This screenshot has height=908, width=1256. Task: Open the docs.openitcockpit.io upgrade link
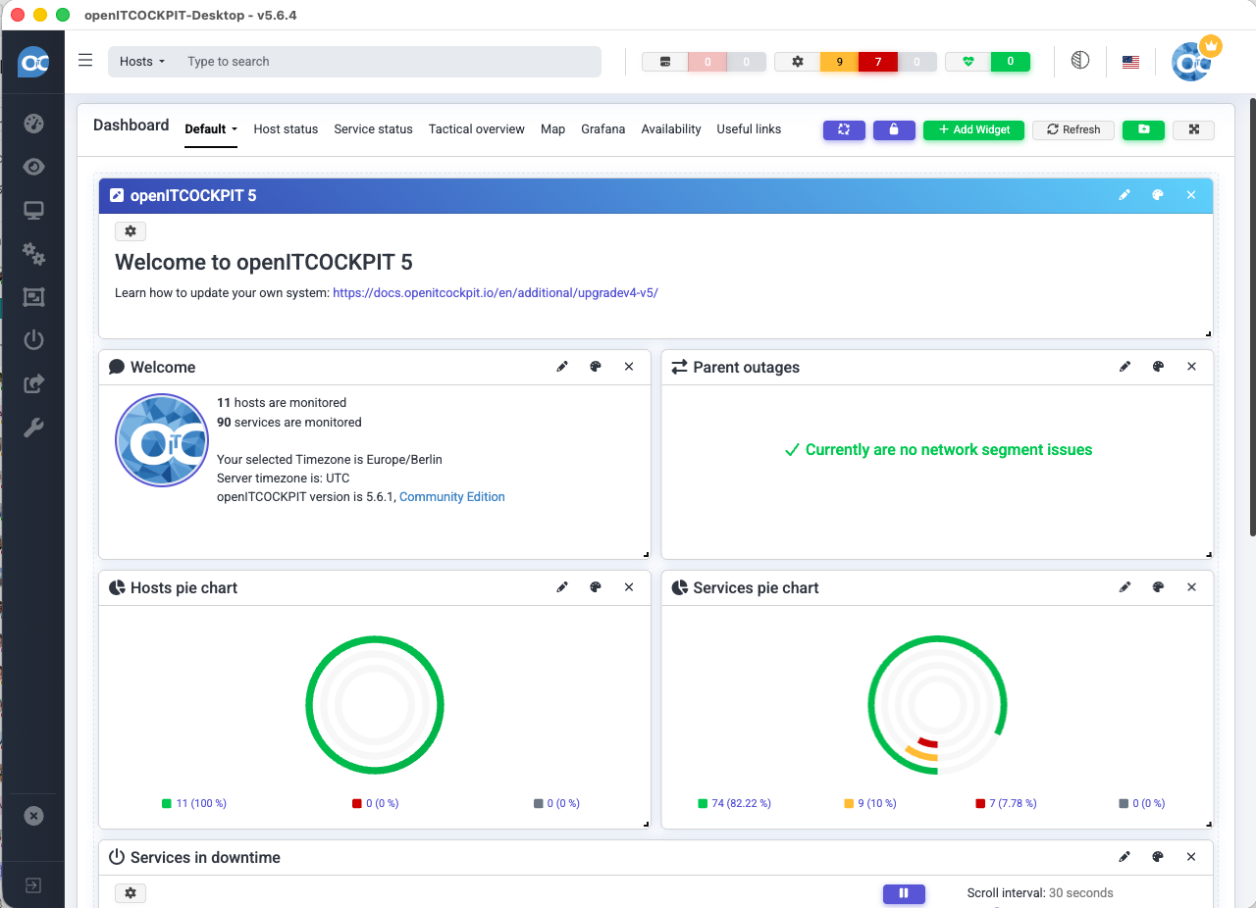[x=496, y=292]
